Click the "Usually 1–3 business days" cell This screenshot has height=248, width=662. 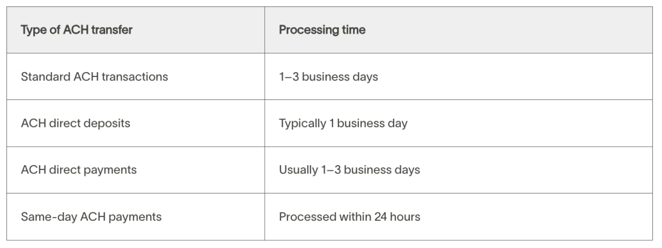click(x=349, y=170)
